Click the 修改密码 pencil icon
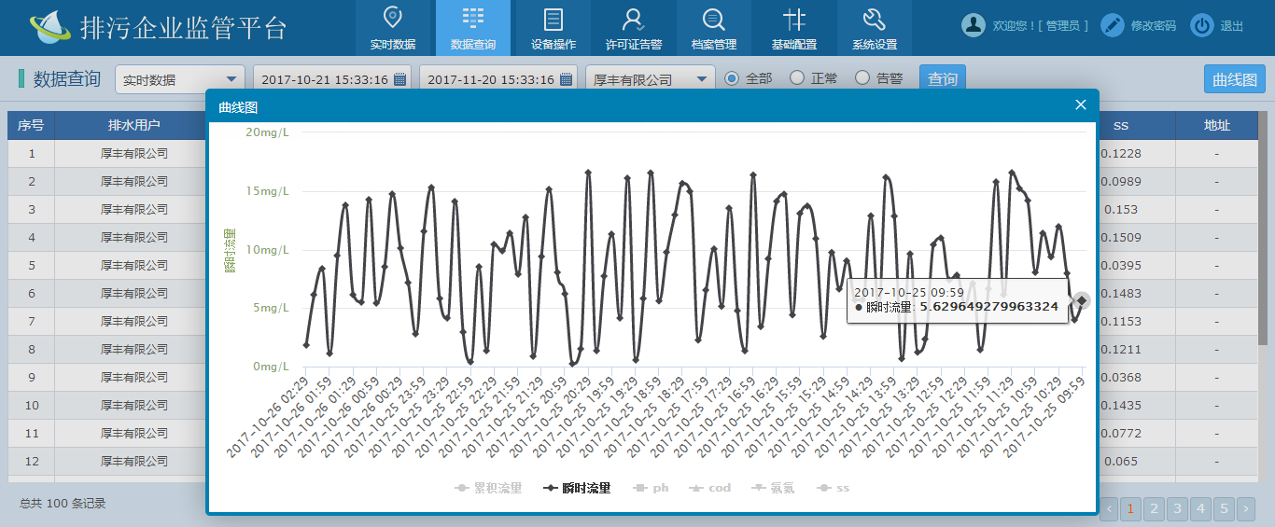 pos(1112,26)
